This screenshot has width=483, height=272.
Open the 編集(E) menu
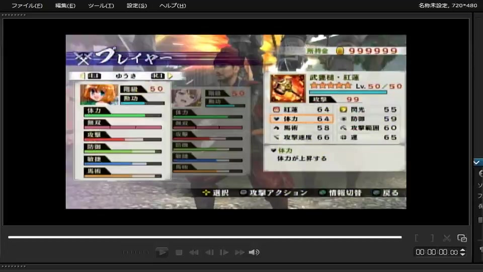click(65, 6)
